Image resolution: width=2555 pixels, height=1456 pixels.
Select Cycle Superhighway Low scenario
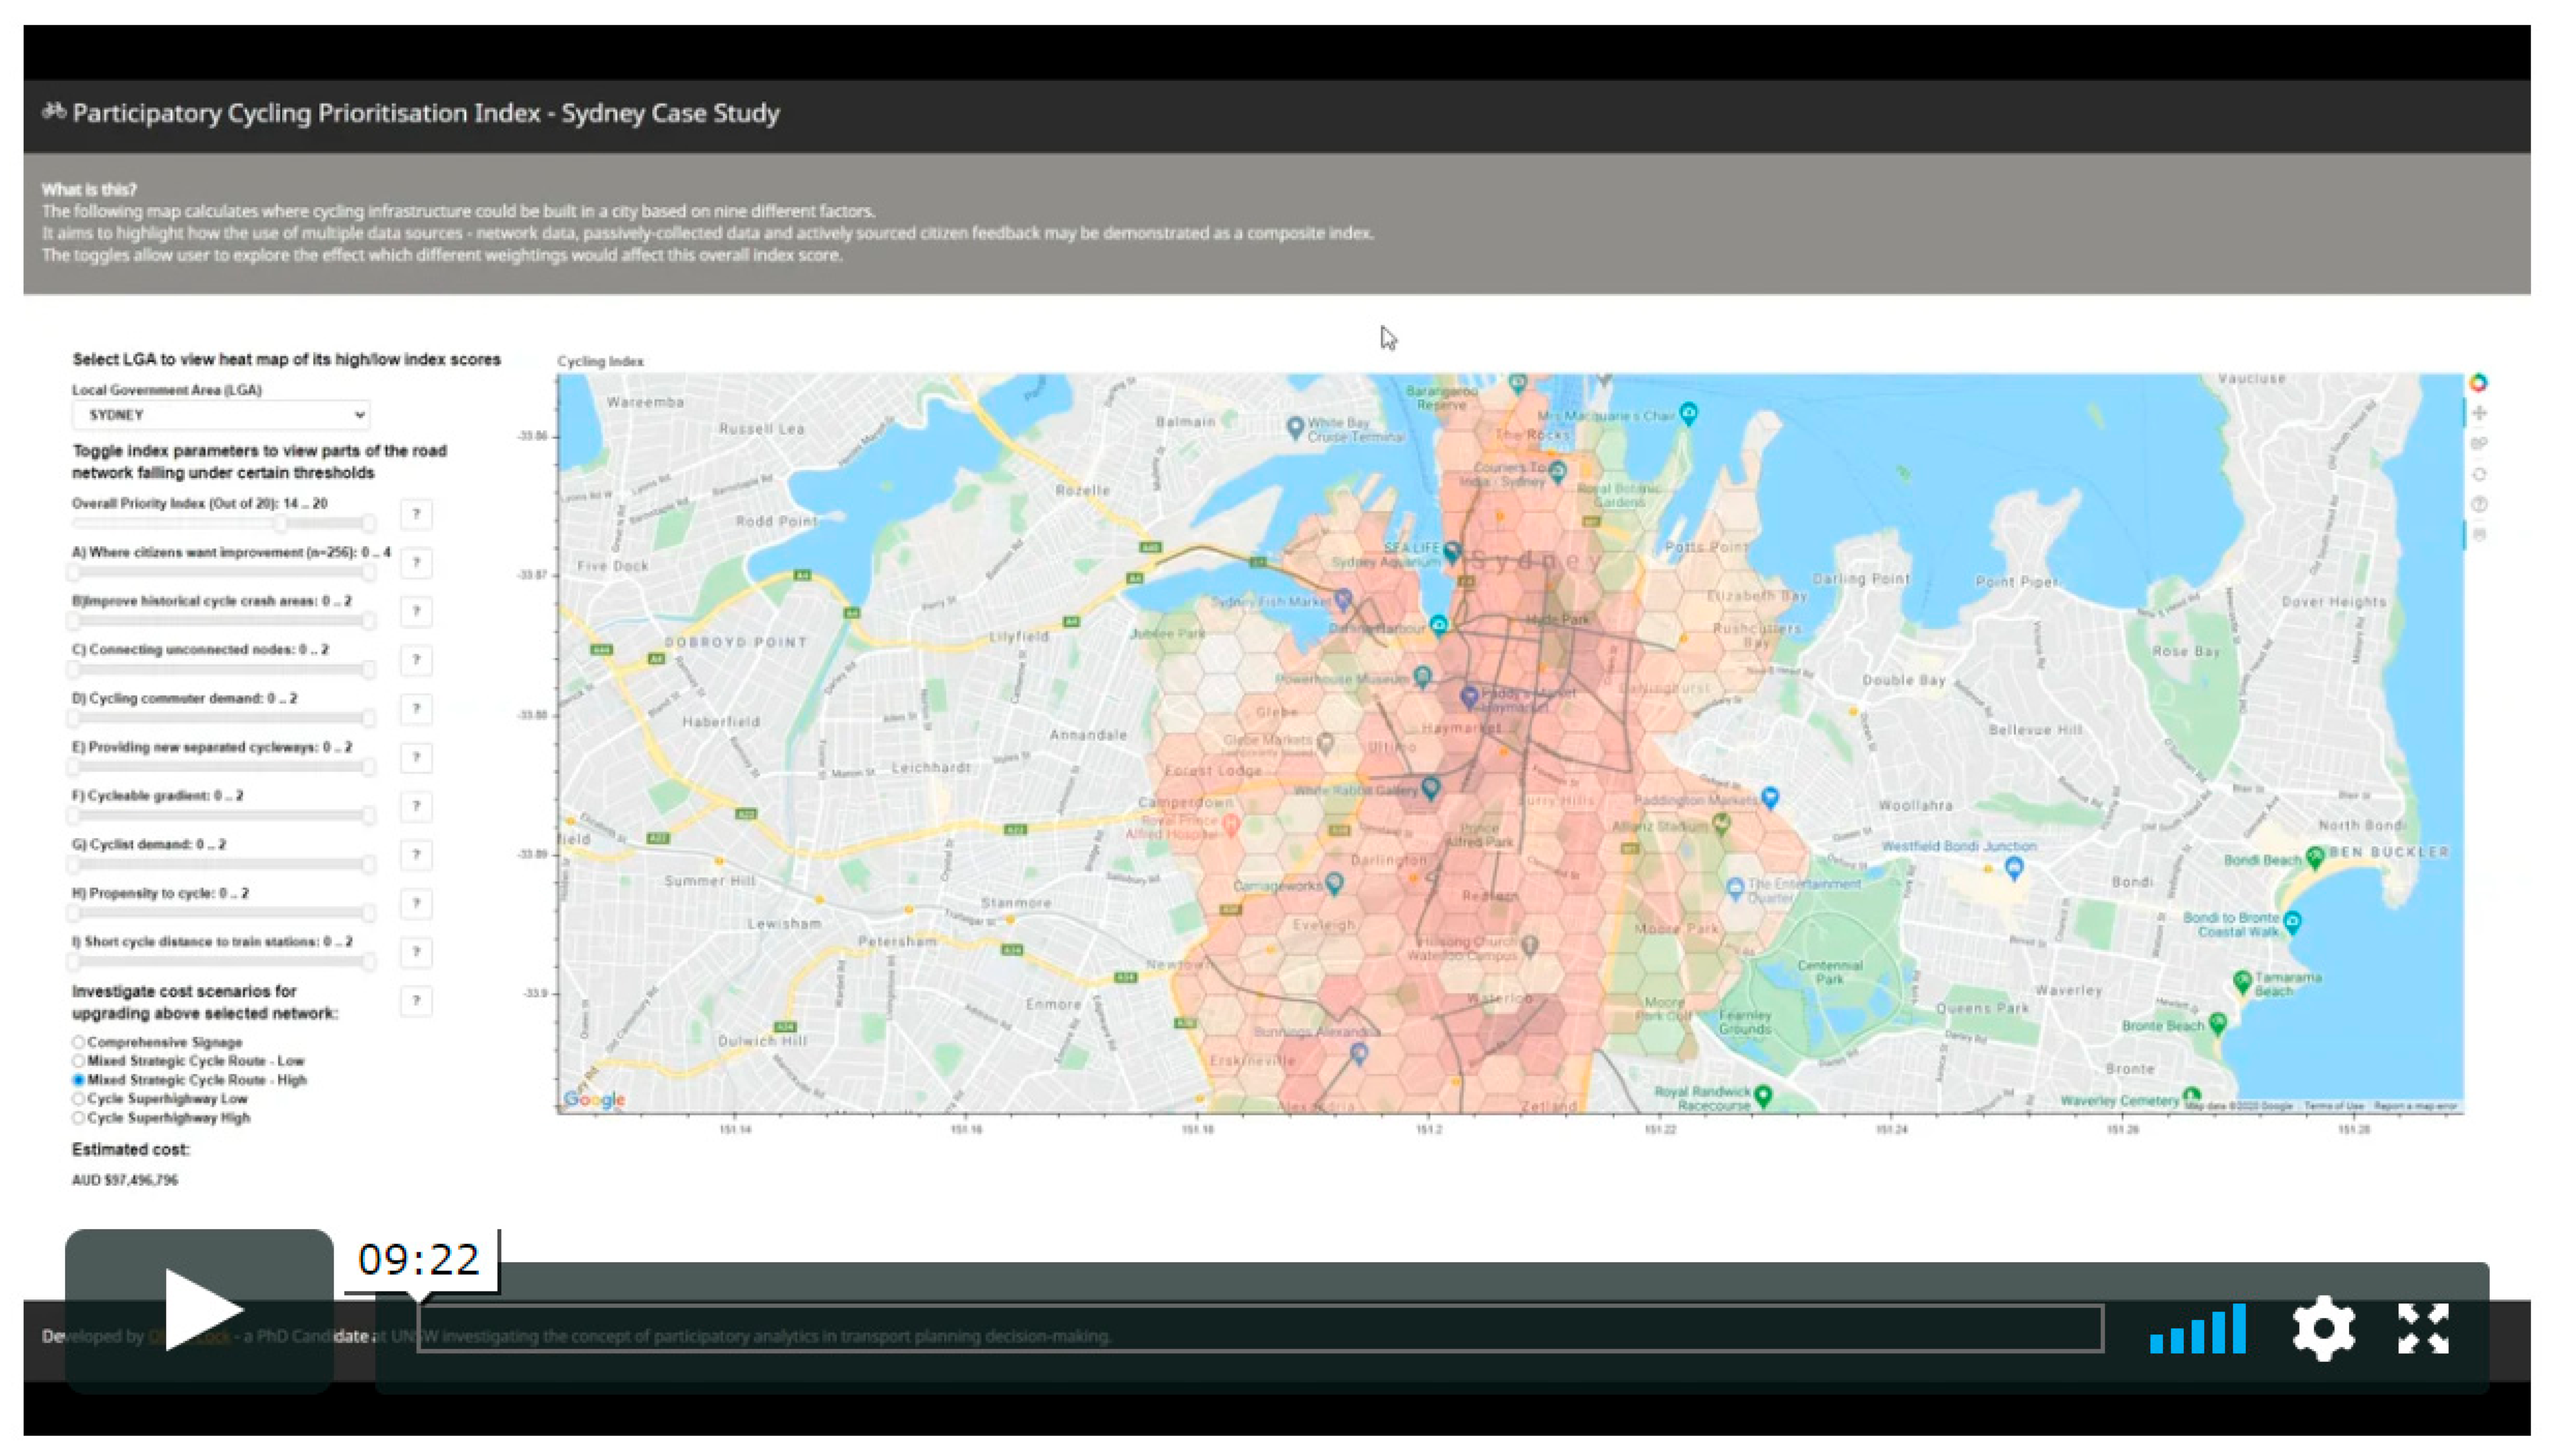(x=78, y=1099)
